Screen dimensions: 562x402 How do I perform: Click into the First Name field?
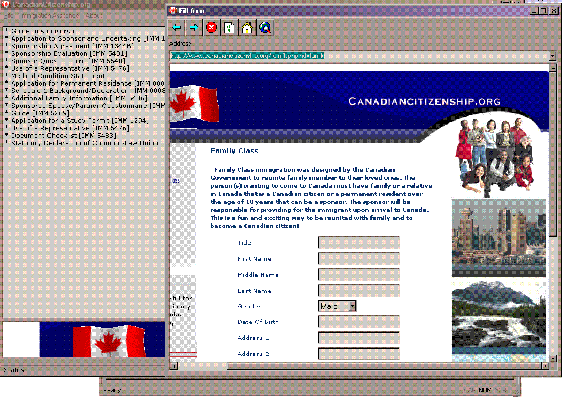[358, 258]
